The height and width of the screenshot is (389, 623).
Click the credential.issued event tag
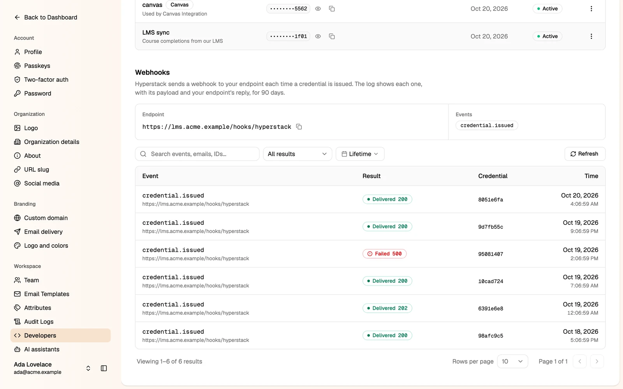(487, 125)
